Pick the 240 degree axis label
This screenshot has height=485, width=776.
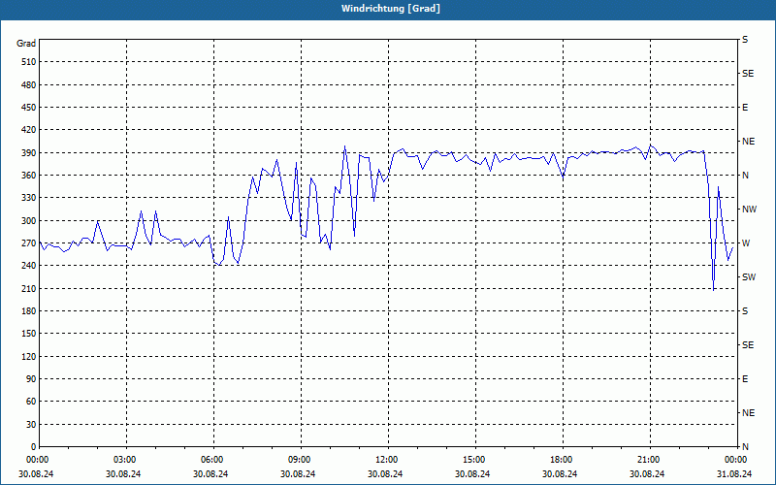click(29, 266)
